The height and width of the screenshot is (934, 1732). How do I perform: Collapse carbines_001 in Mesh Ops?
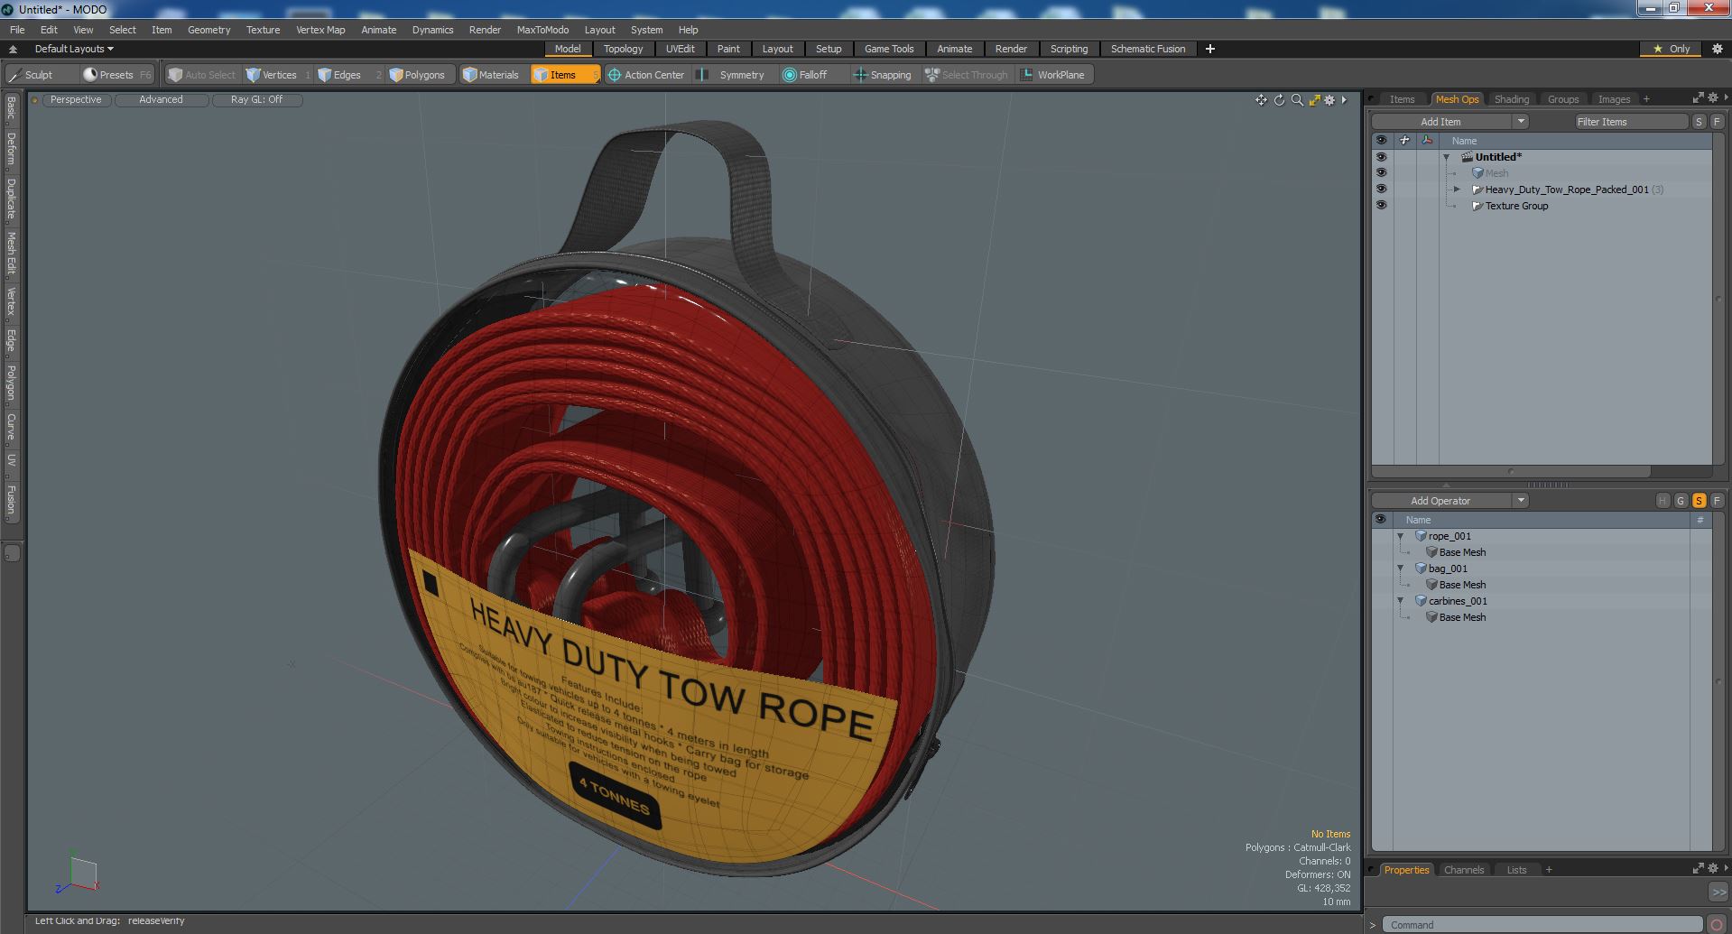pyautogui.click(x=1401, y=601)
